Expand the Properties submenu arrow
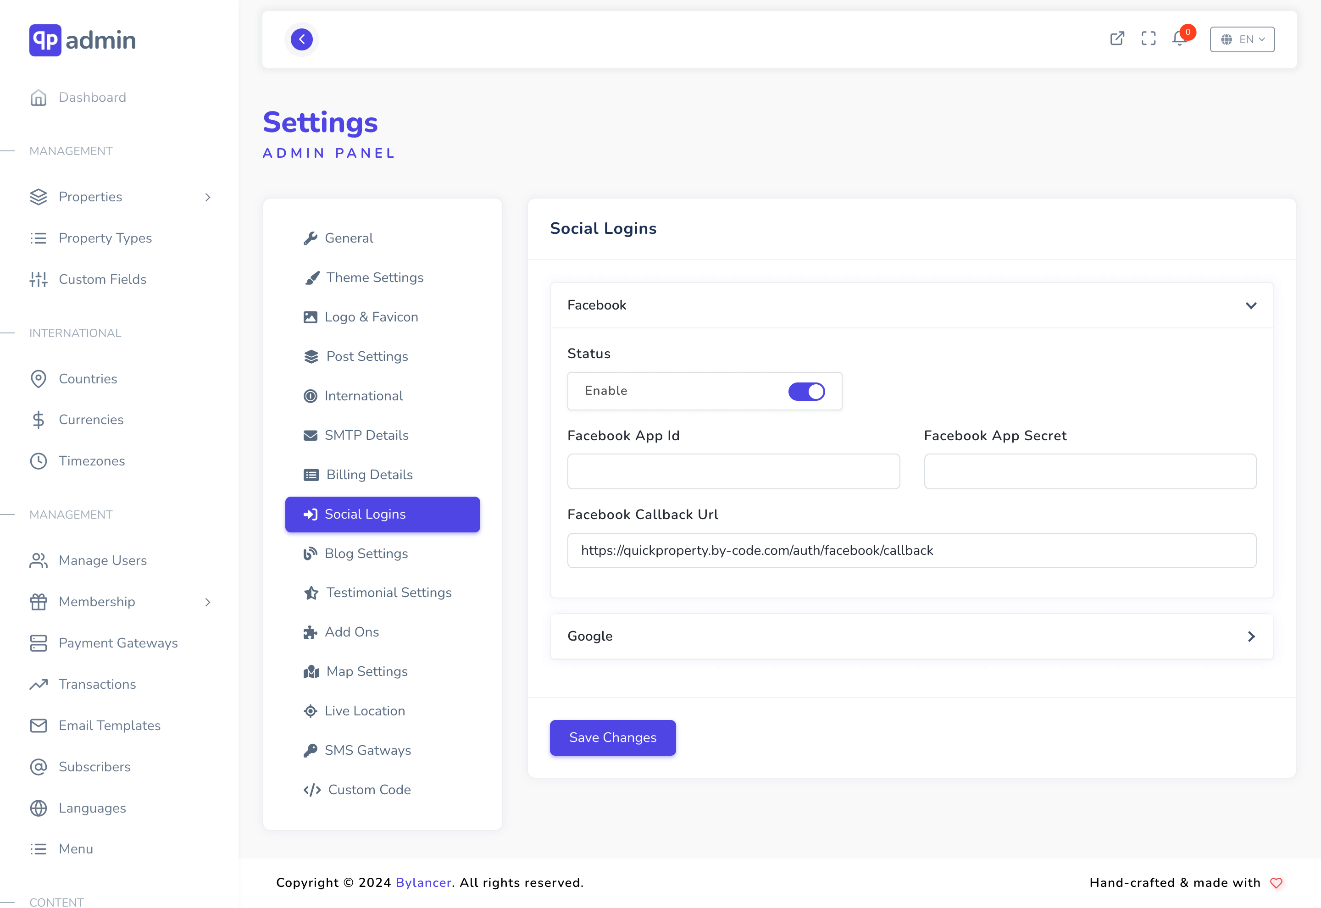The width and height of the screenshot is (1321, 908). point(208,197)
